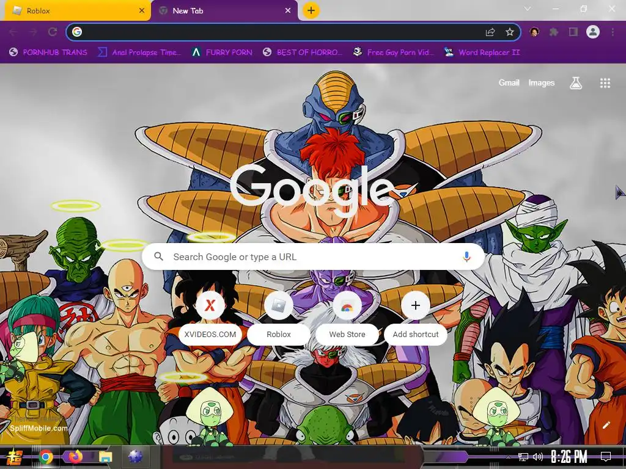
Task: Add a shortcut with the plus tile
Action: [x=416, y=318]
